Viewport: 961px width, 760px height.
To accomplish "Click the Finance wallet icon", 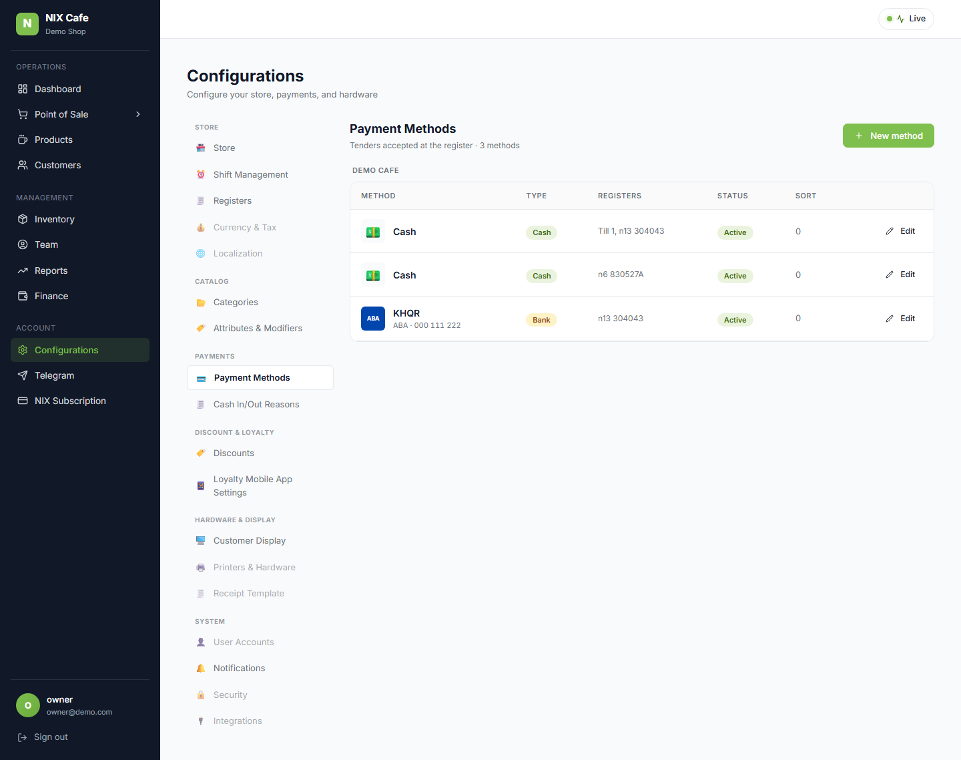I will [x=23, y=296].
